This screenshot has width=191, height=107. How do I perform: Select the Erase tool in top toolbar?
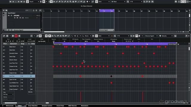(60, 1)
